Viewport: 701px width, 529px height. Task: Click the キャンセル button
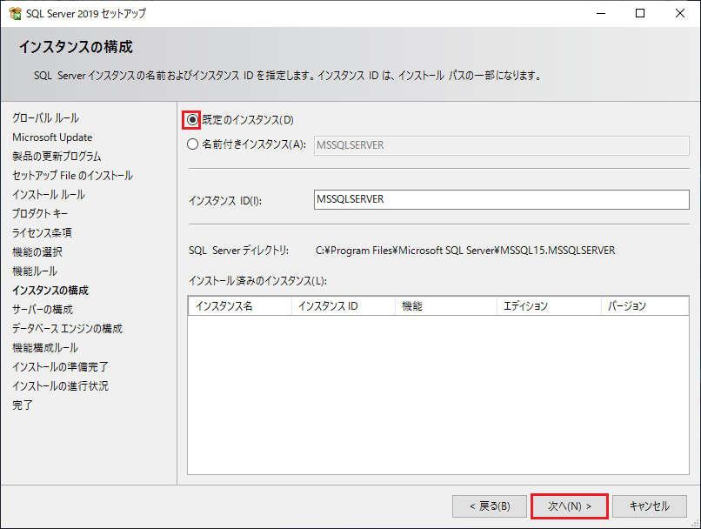point(649,506)
